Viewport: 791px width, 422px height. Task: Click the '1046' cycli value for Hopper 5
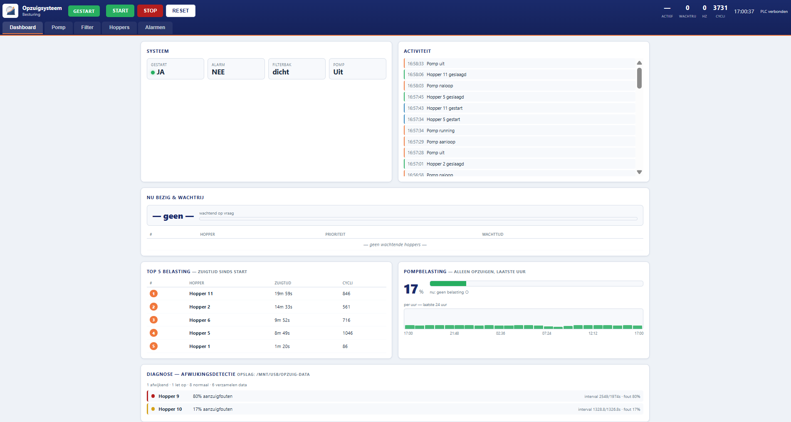[348, 333]
